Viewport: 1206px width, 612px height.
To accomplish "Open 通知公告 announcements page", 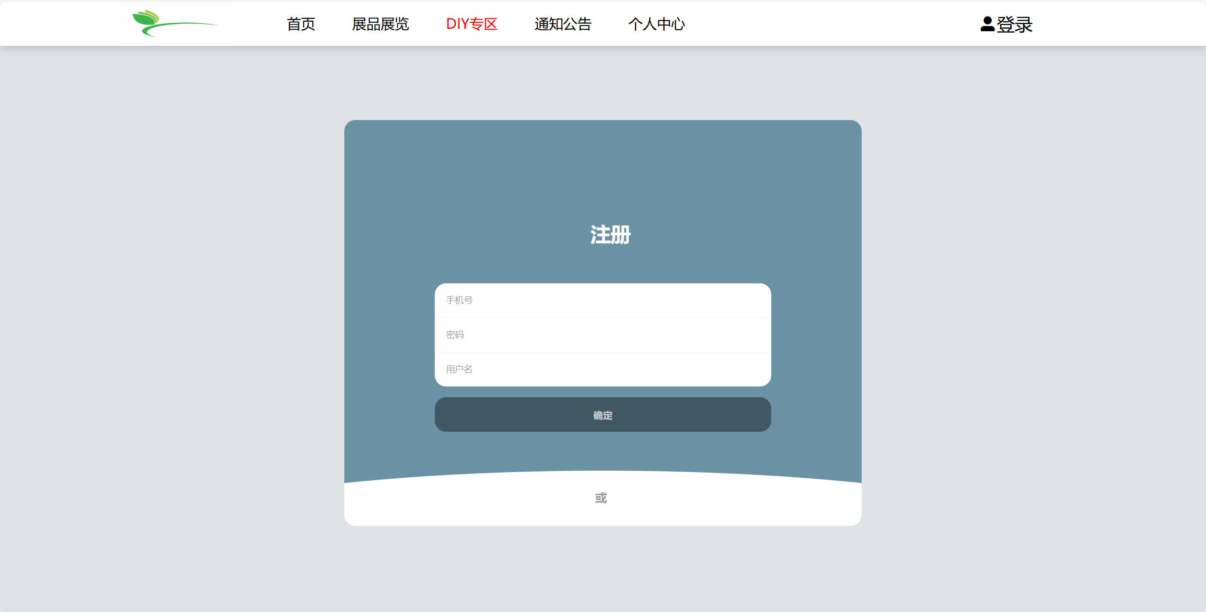I will [563, 24].
